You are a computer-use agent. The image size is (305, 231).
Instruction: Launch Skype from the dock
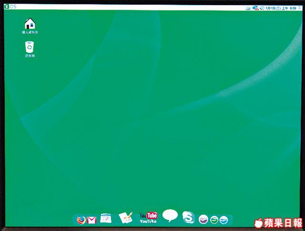pos(189,218)
